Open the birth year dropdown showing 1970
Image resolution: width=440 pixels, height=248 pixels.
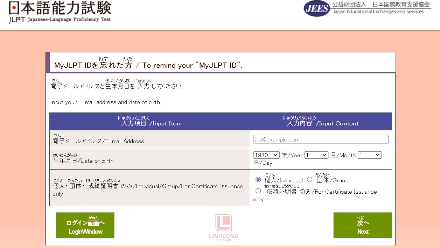tap(266, 155)
